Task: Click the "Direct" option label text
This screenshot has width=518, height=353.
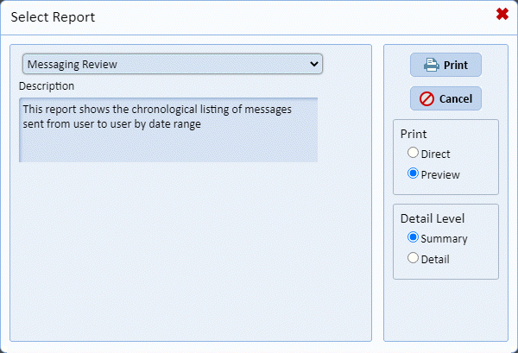Action: [436, 154]
